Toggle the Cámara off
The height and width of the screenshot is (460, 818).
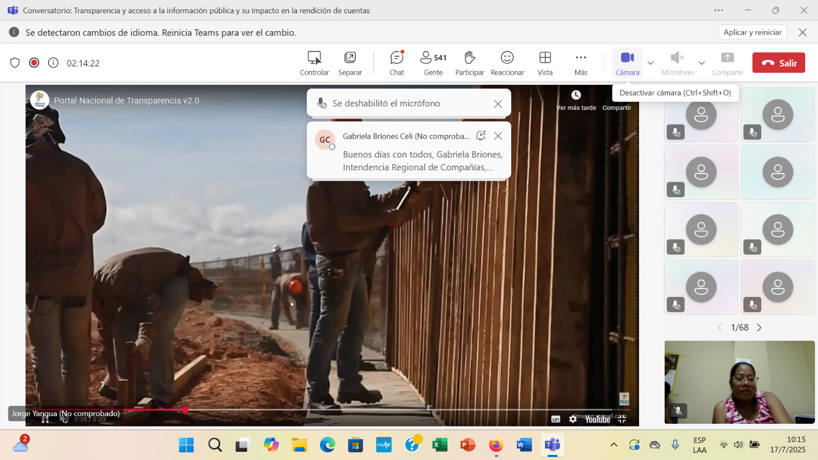627,63
